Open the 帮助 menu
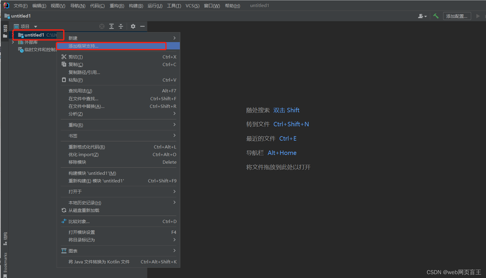 pyautogui.click(x=232, y=6)
